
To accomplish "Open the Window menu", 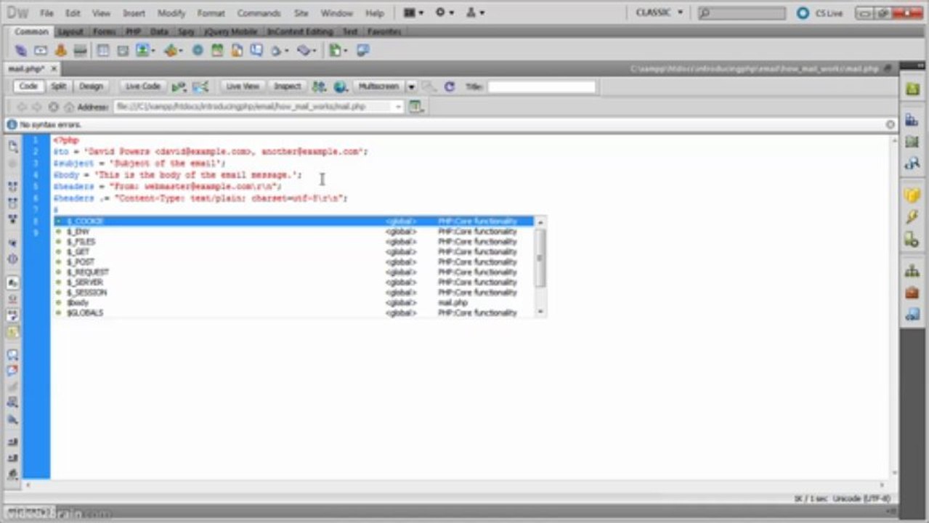I will (x=336, y=13).
